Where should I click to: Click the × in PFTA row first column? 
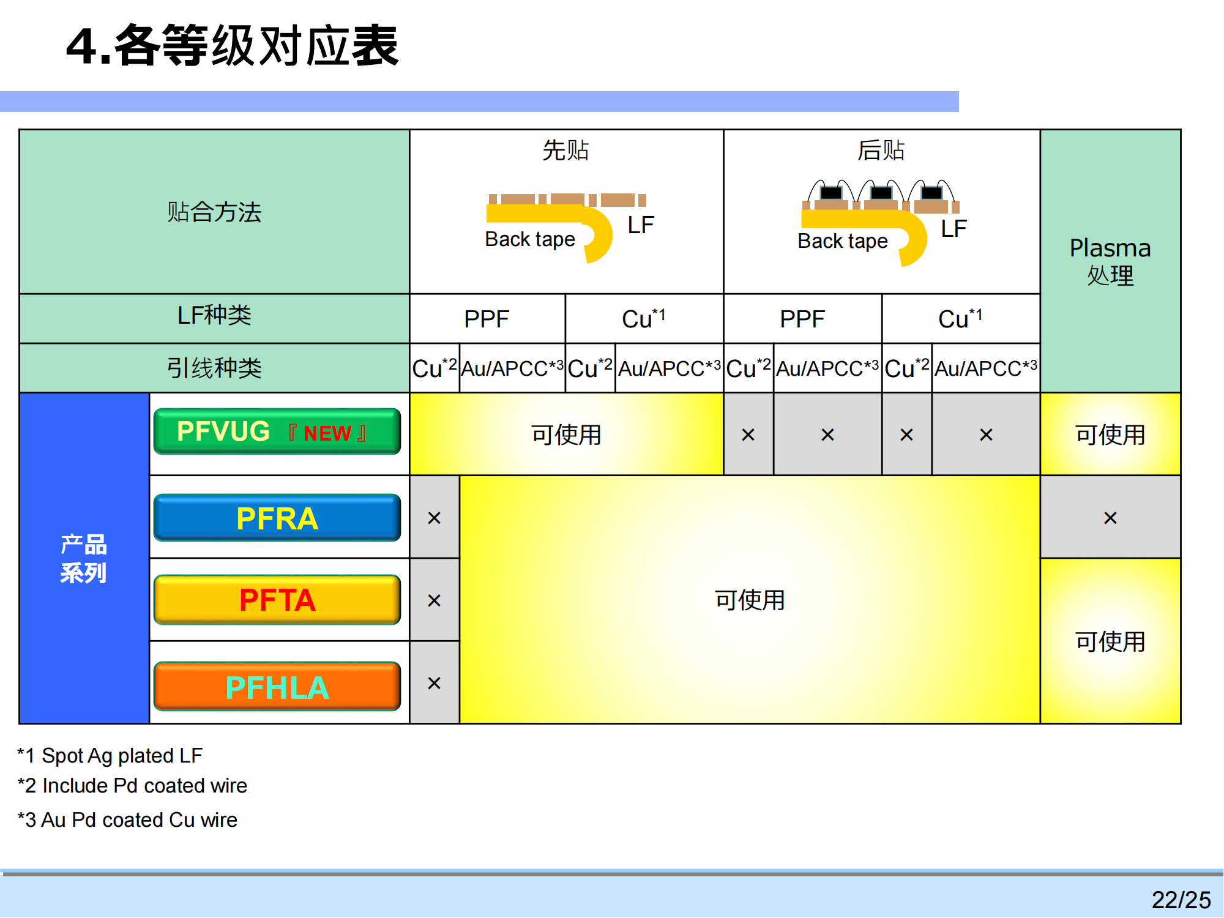(x=435, y=600)
